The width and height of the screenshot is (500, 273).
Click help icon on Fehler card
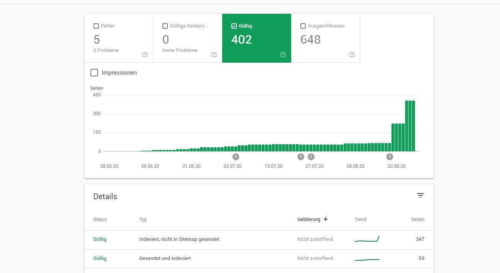(x=145, y=55)
